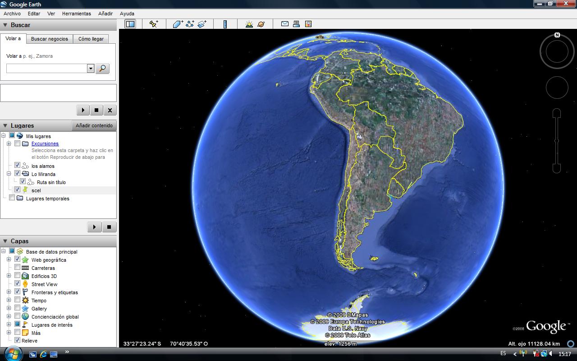The image size is (577, 361).
Task: Open the Editar menu
Action: (34, 14)
